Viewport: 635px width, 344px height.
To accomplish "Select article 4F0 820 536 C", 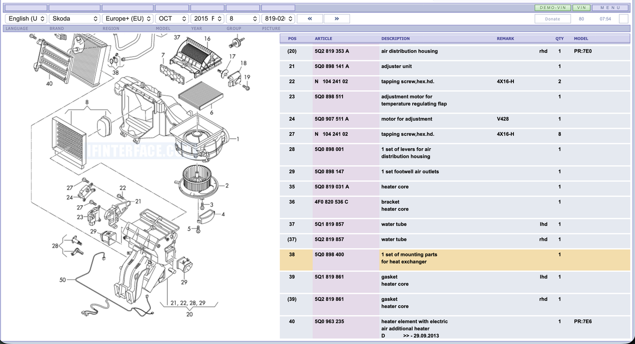I will (332, 202).
